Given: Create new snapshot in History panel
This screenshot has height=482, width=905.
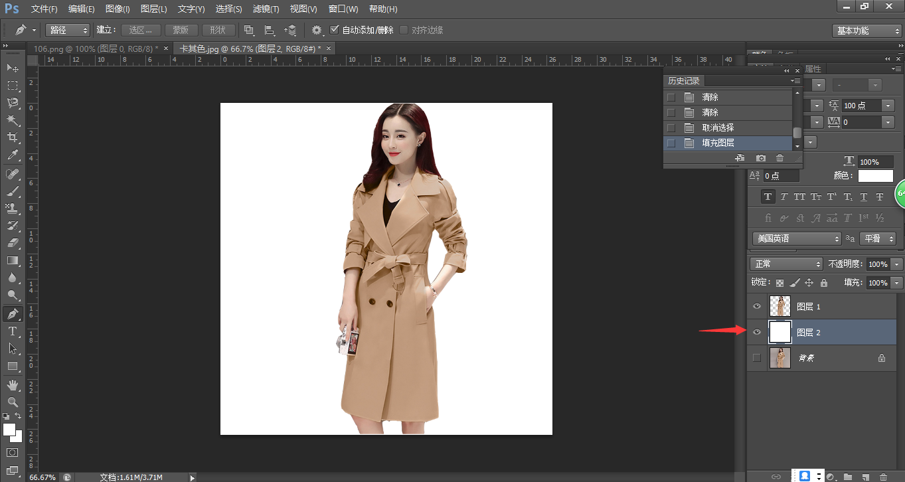Looking at the screenshot, I should [760, 158].
